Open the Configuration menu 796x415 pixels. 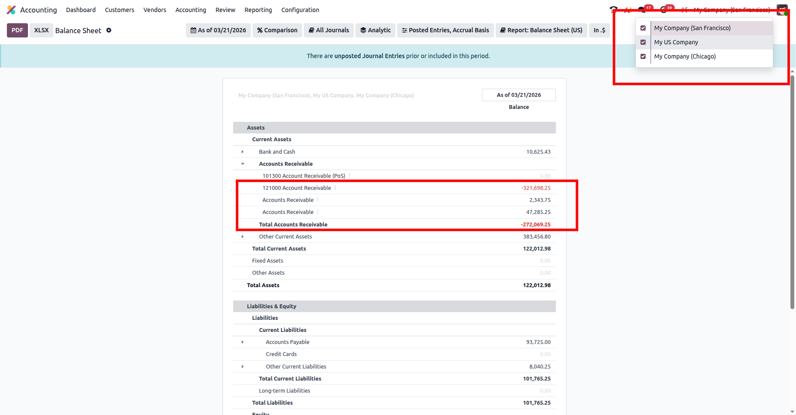click(300, 10)
